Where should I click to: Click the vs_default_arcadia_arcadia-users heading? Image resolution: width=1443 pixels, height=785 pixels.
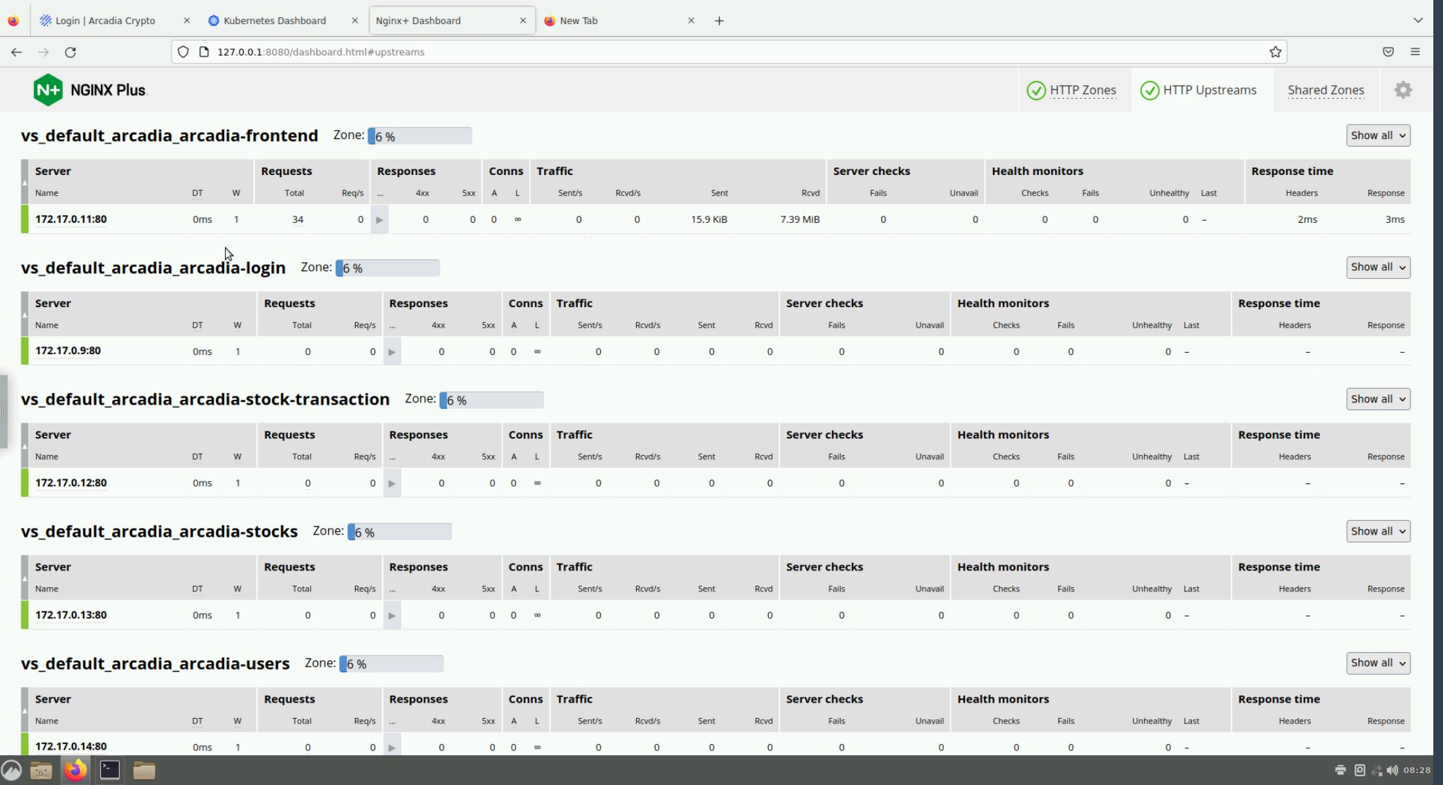tap(155, 663)
